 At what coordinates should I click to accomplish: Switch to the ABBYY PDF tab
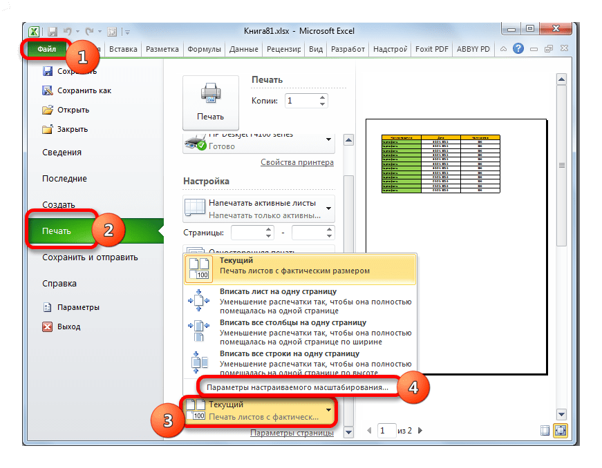click(x=473, y=49)
